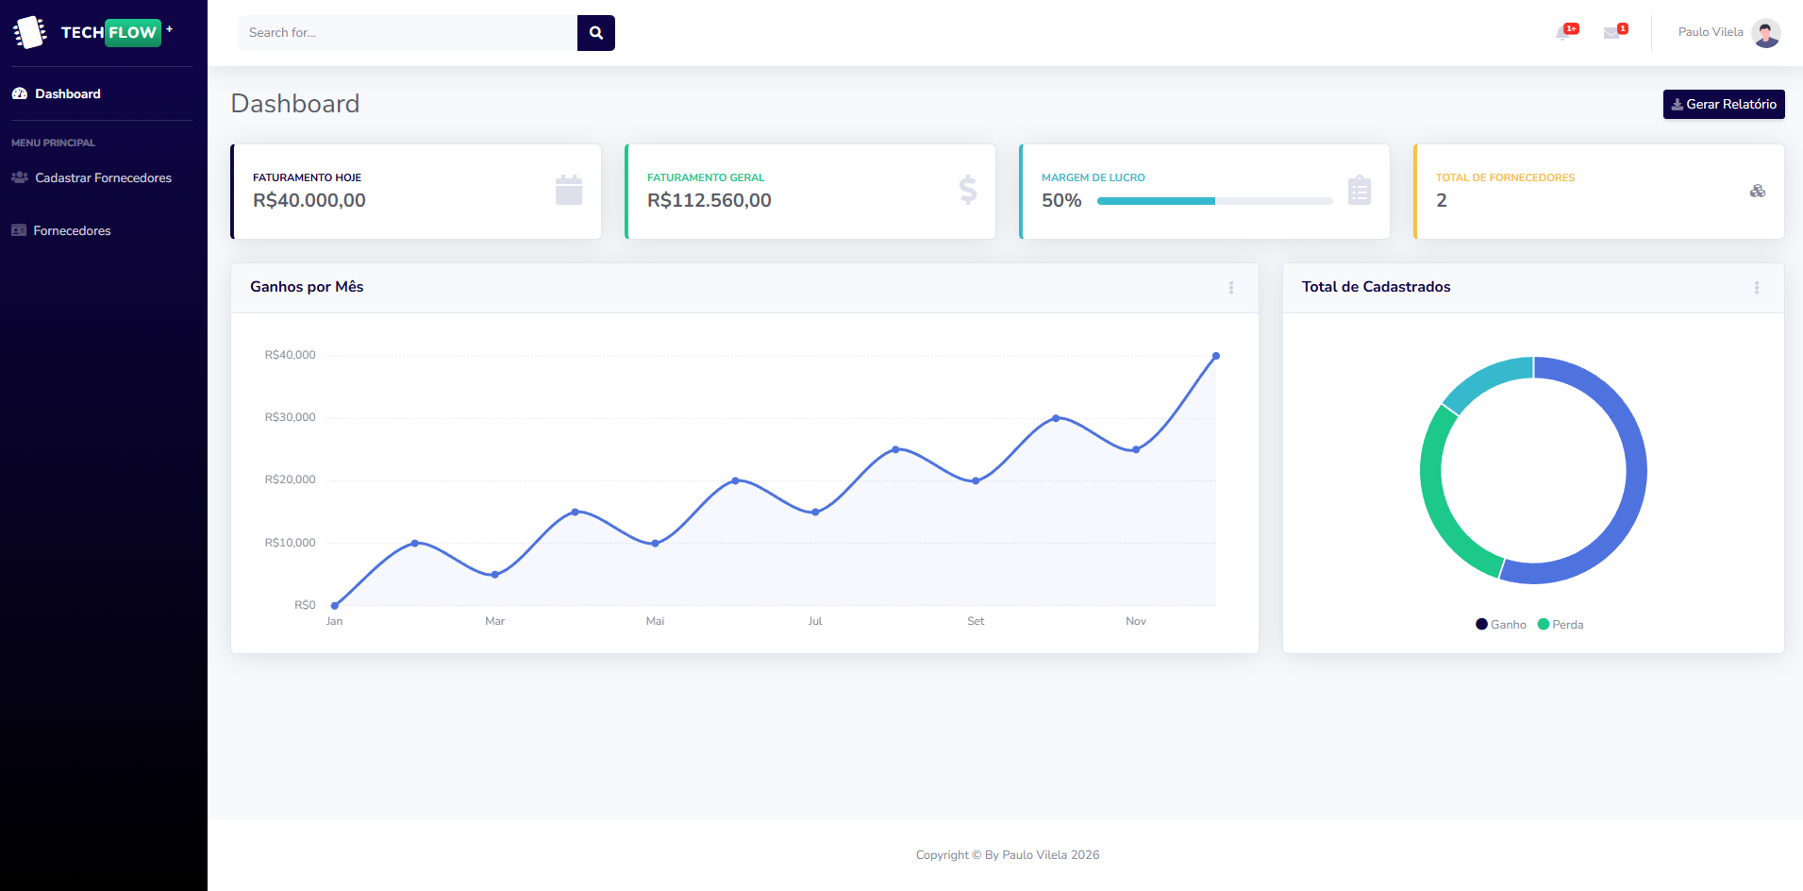Open Fornecedores in the sidebar
1803x891 pixels.
tap(72, 230)
